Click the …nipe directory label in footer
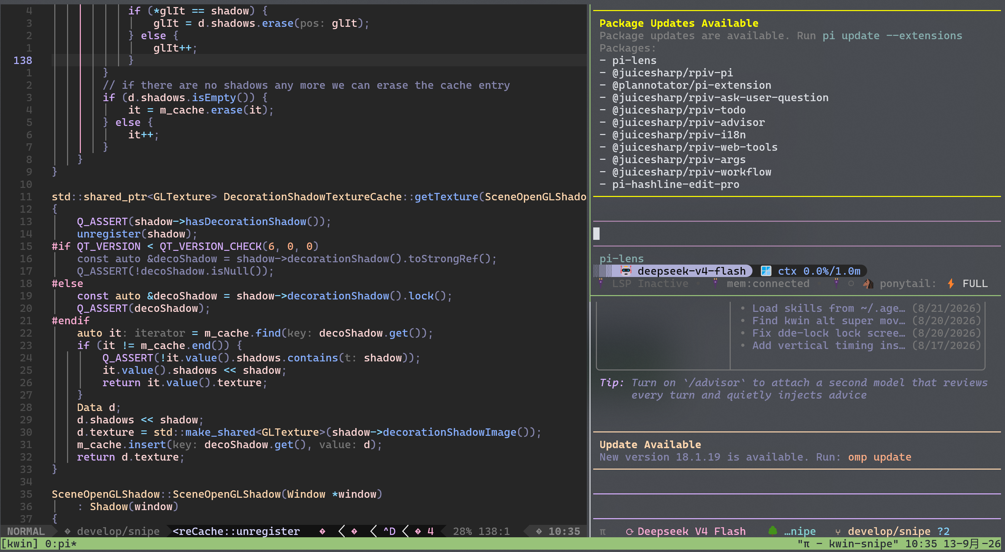Viewport: 1005px width, 552px height. coord(800,531)
